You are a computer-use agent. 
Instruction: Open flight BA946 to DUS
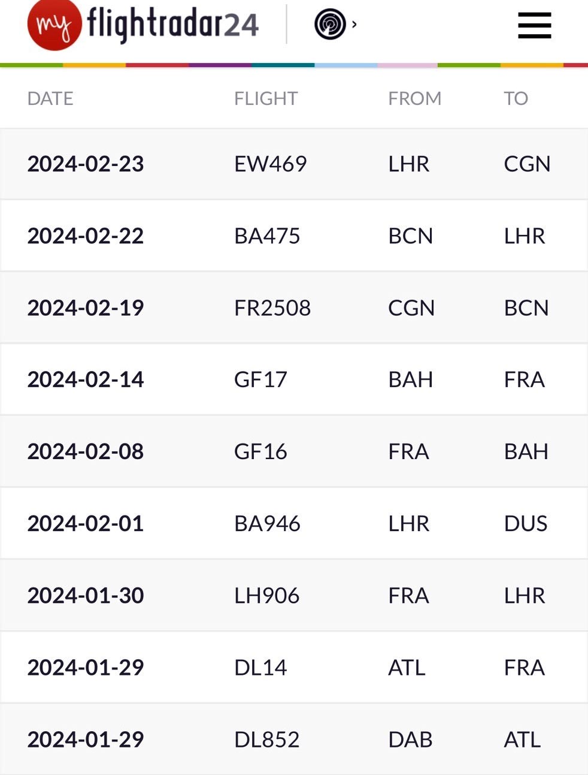pos(267,524)
